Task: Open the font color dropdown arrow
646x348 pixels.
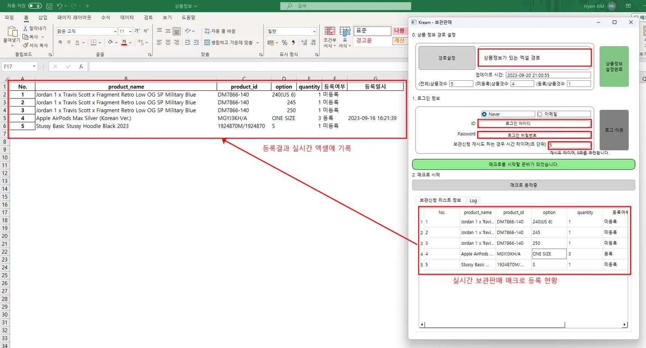Action: click(x=130, y=42)
